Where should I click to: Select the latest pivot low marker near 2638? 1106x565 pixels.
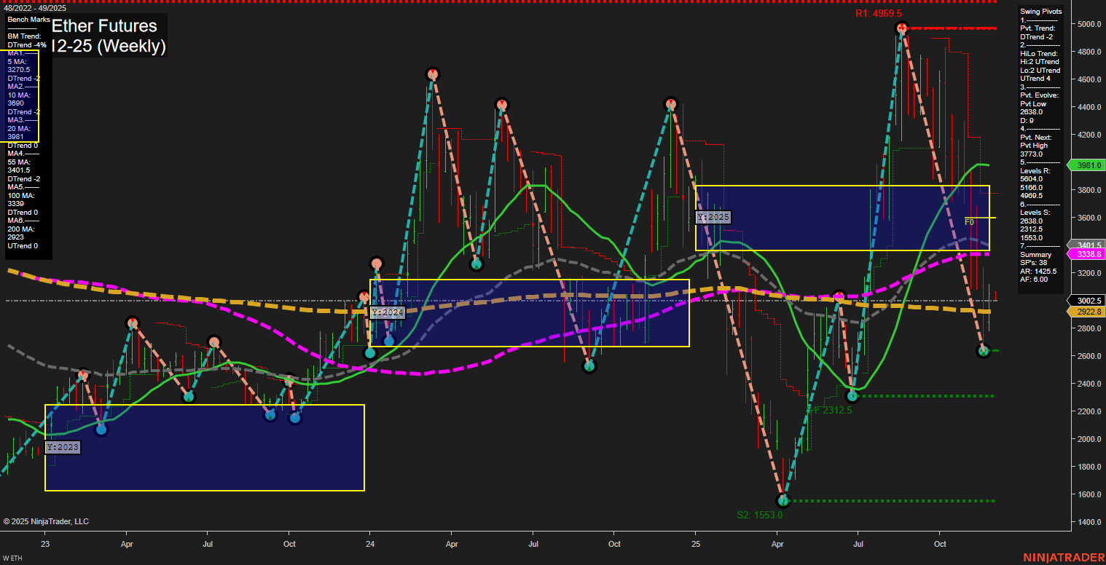point(983,351)
